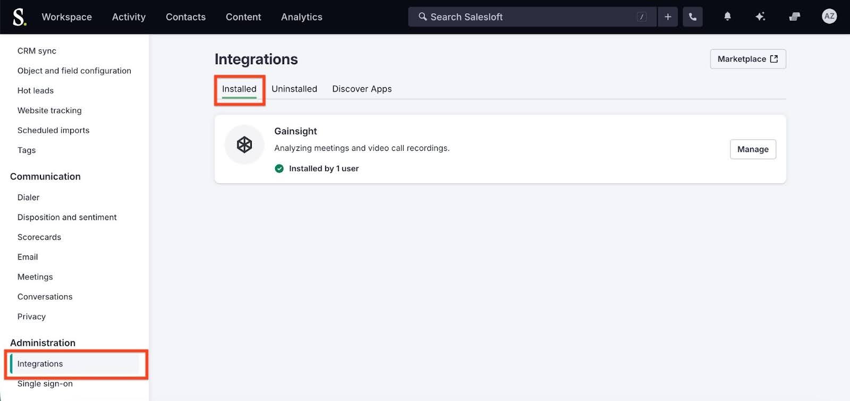Click the Administration section heading
The image size is (850, 401).
42,343
